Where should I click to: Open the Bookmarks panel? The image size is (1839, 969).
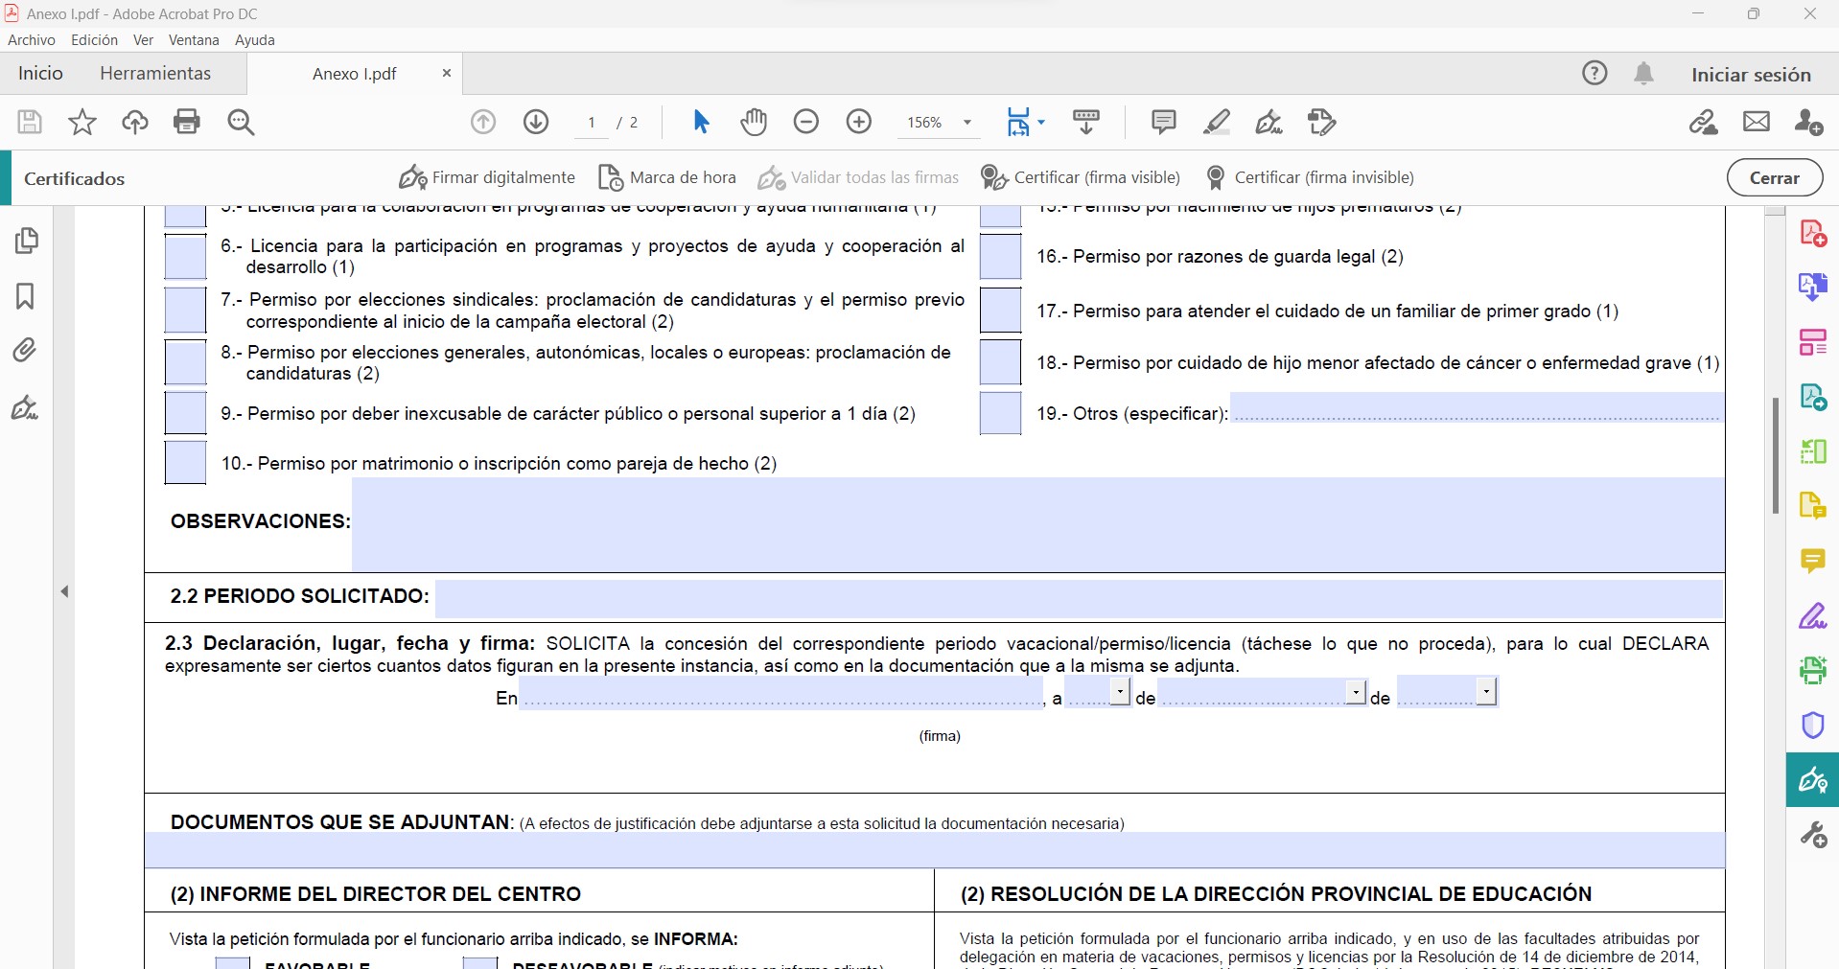pyautogui.click(x=25, y=296)
